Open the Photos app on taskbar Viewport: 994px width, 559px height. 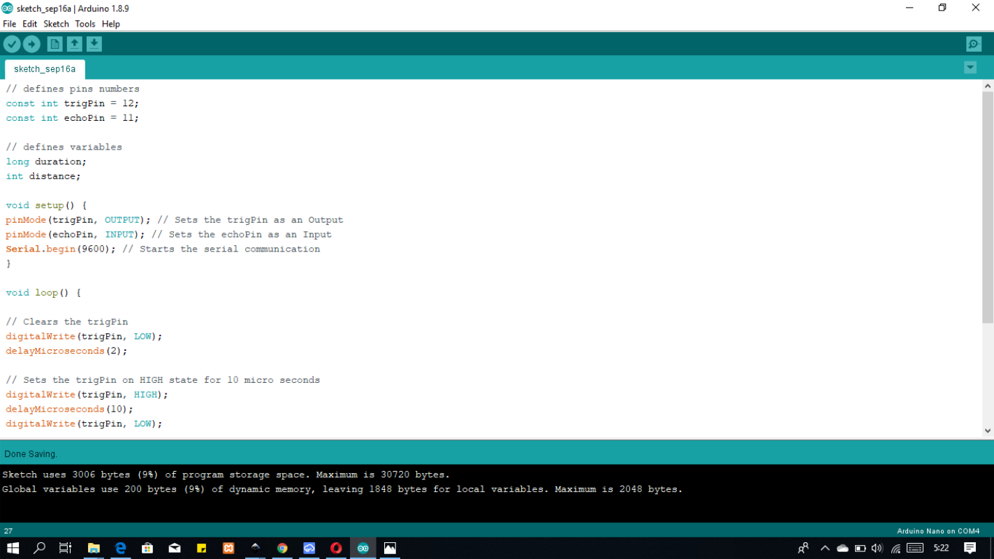coord(390,549)
